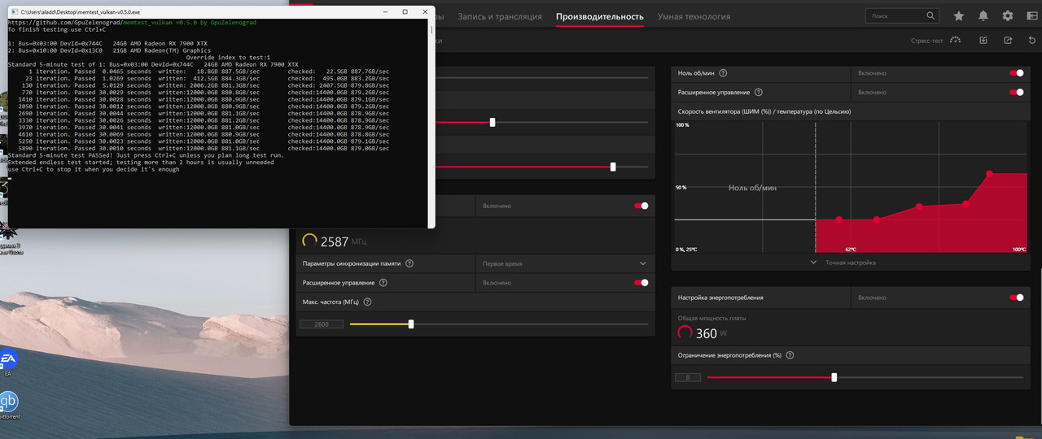The image size is (1042, 439).
Task: Click the last fan curve point near 100°C
Action: 989,174
